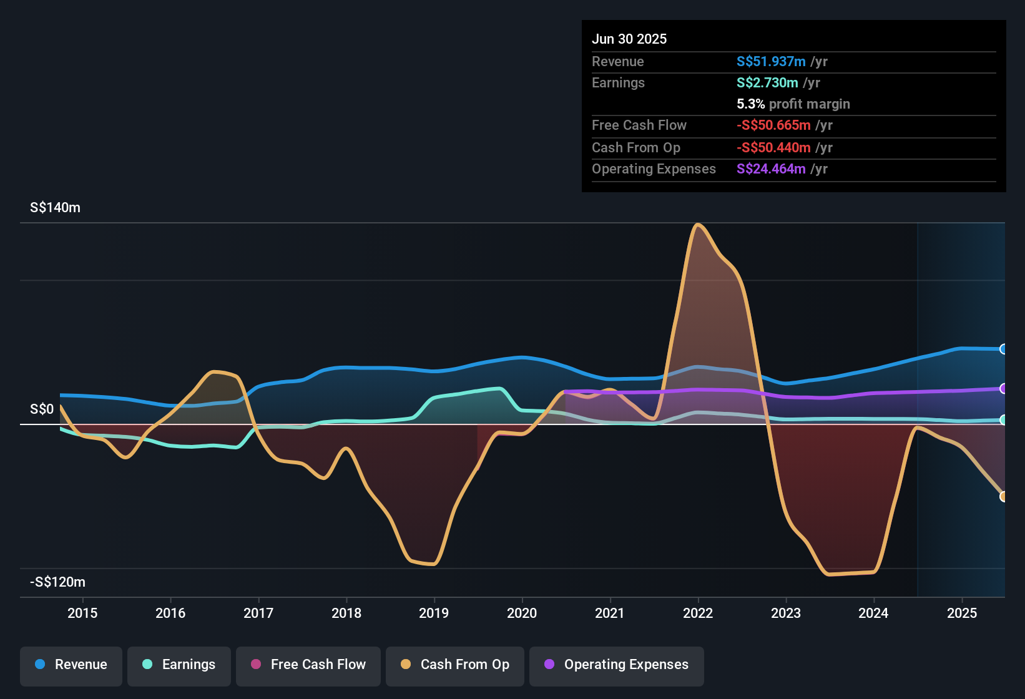Screen dimensions: 1025x699
Task: Click the teal Earnings legend dot
Action: (147, 665)
